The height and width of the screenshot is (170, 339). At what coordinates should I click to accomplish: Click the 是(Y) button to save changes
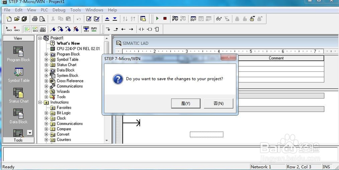(x=186, y=104)
